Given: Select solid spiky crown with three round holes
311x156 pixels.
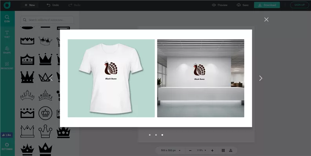Looking at the screenshot, I should click(64, 132).
